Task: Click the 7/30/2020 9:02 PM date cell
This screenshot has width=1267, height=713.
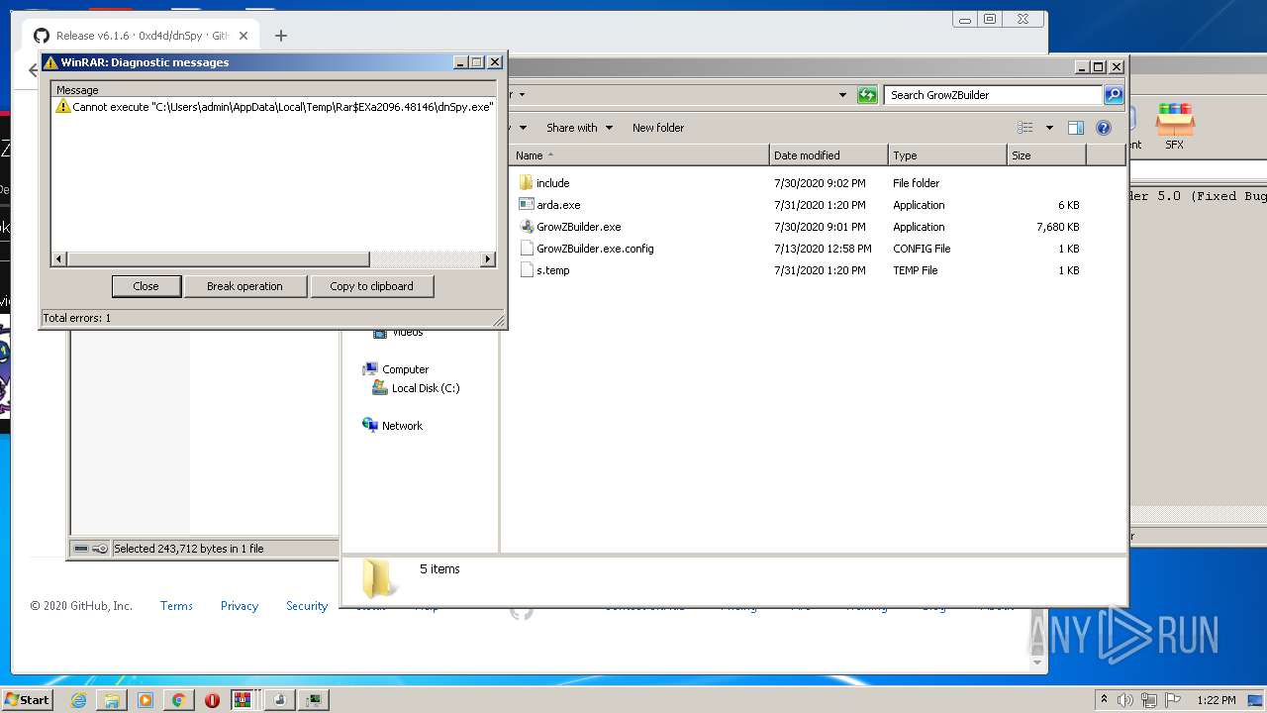Action: 820,183
